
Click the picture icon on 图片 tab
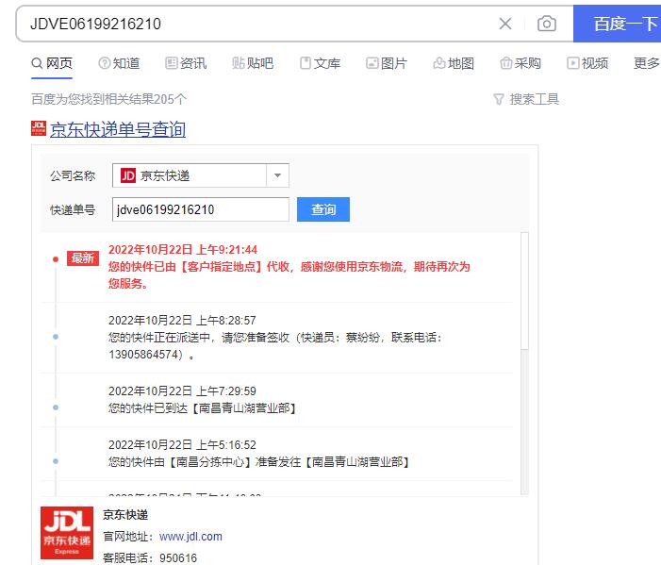(x=372, y=63)
